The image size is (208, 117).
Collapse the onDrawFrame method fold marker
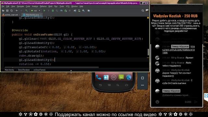pyautogui.click(x=4, y=35)
